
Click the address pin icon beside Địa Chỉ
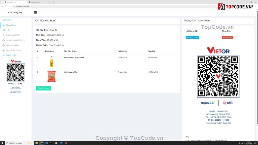tap(4, 35)
